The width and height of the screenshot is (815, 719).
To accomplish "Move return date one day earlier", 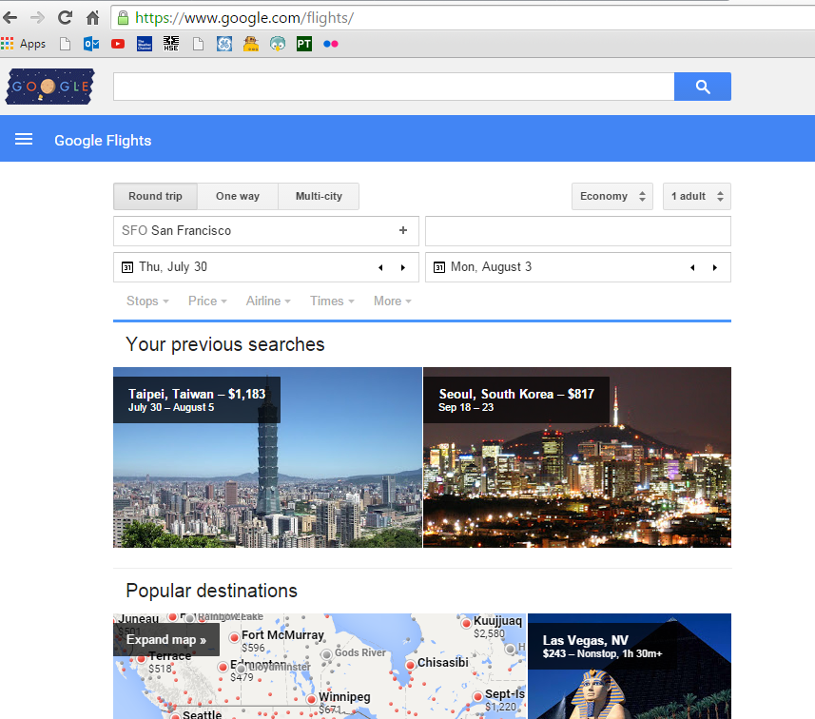I will point(692,267).
